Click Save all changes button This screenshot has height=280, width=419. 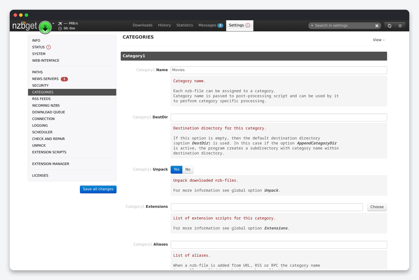98,189
